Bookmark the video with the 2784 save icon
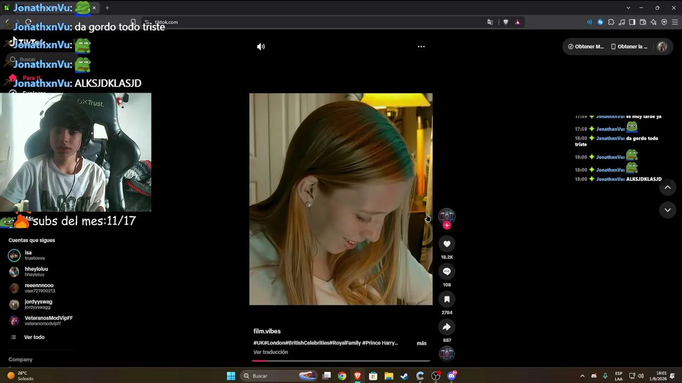 (x=446, y=299)
